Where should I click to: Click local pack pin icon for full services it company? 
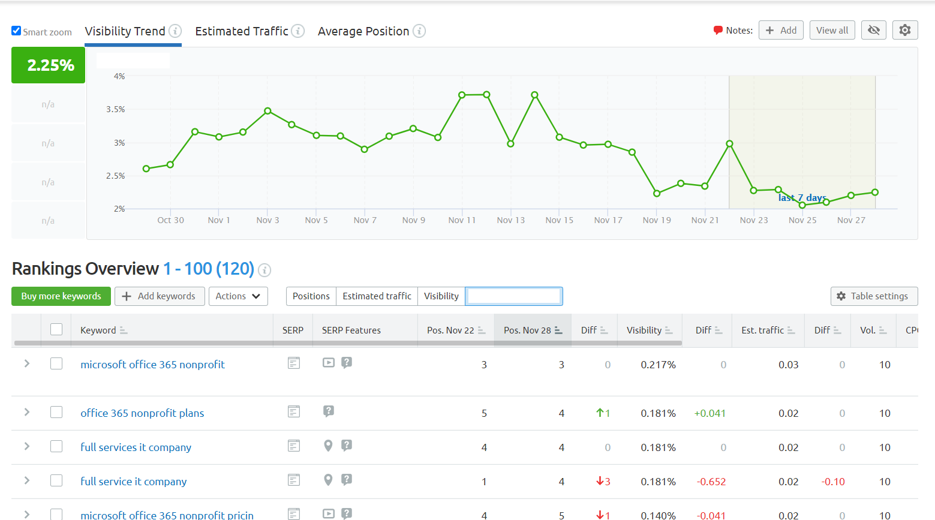tap(328, 446)
